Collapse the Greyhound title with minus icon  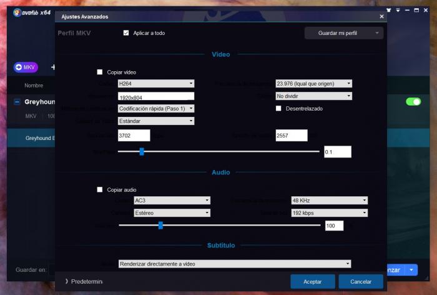17,102
